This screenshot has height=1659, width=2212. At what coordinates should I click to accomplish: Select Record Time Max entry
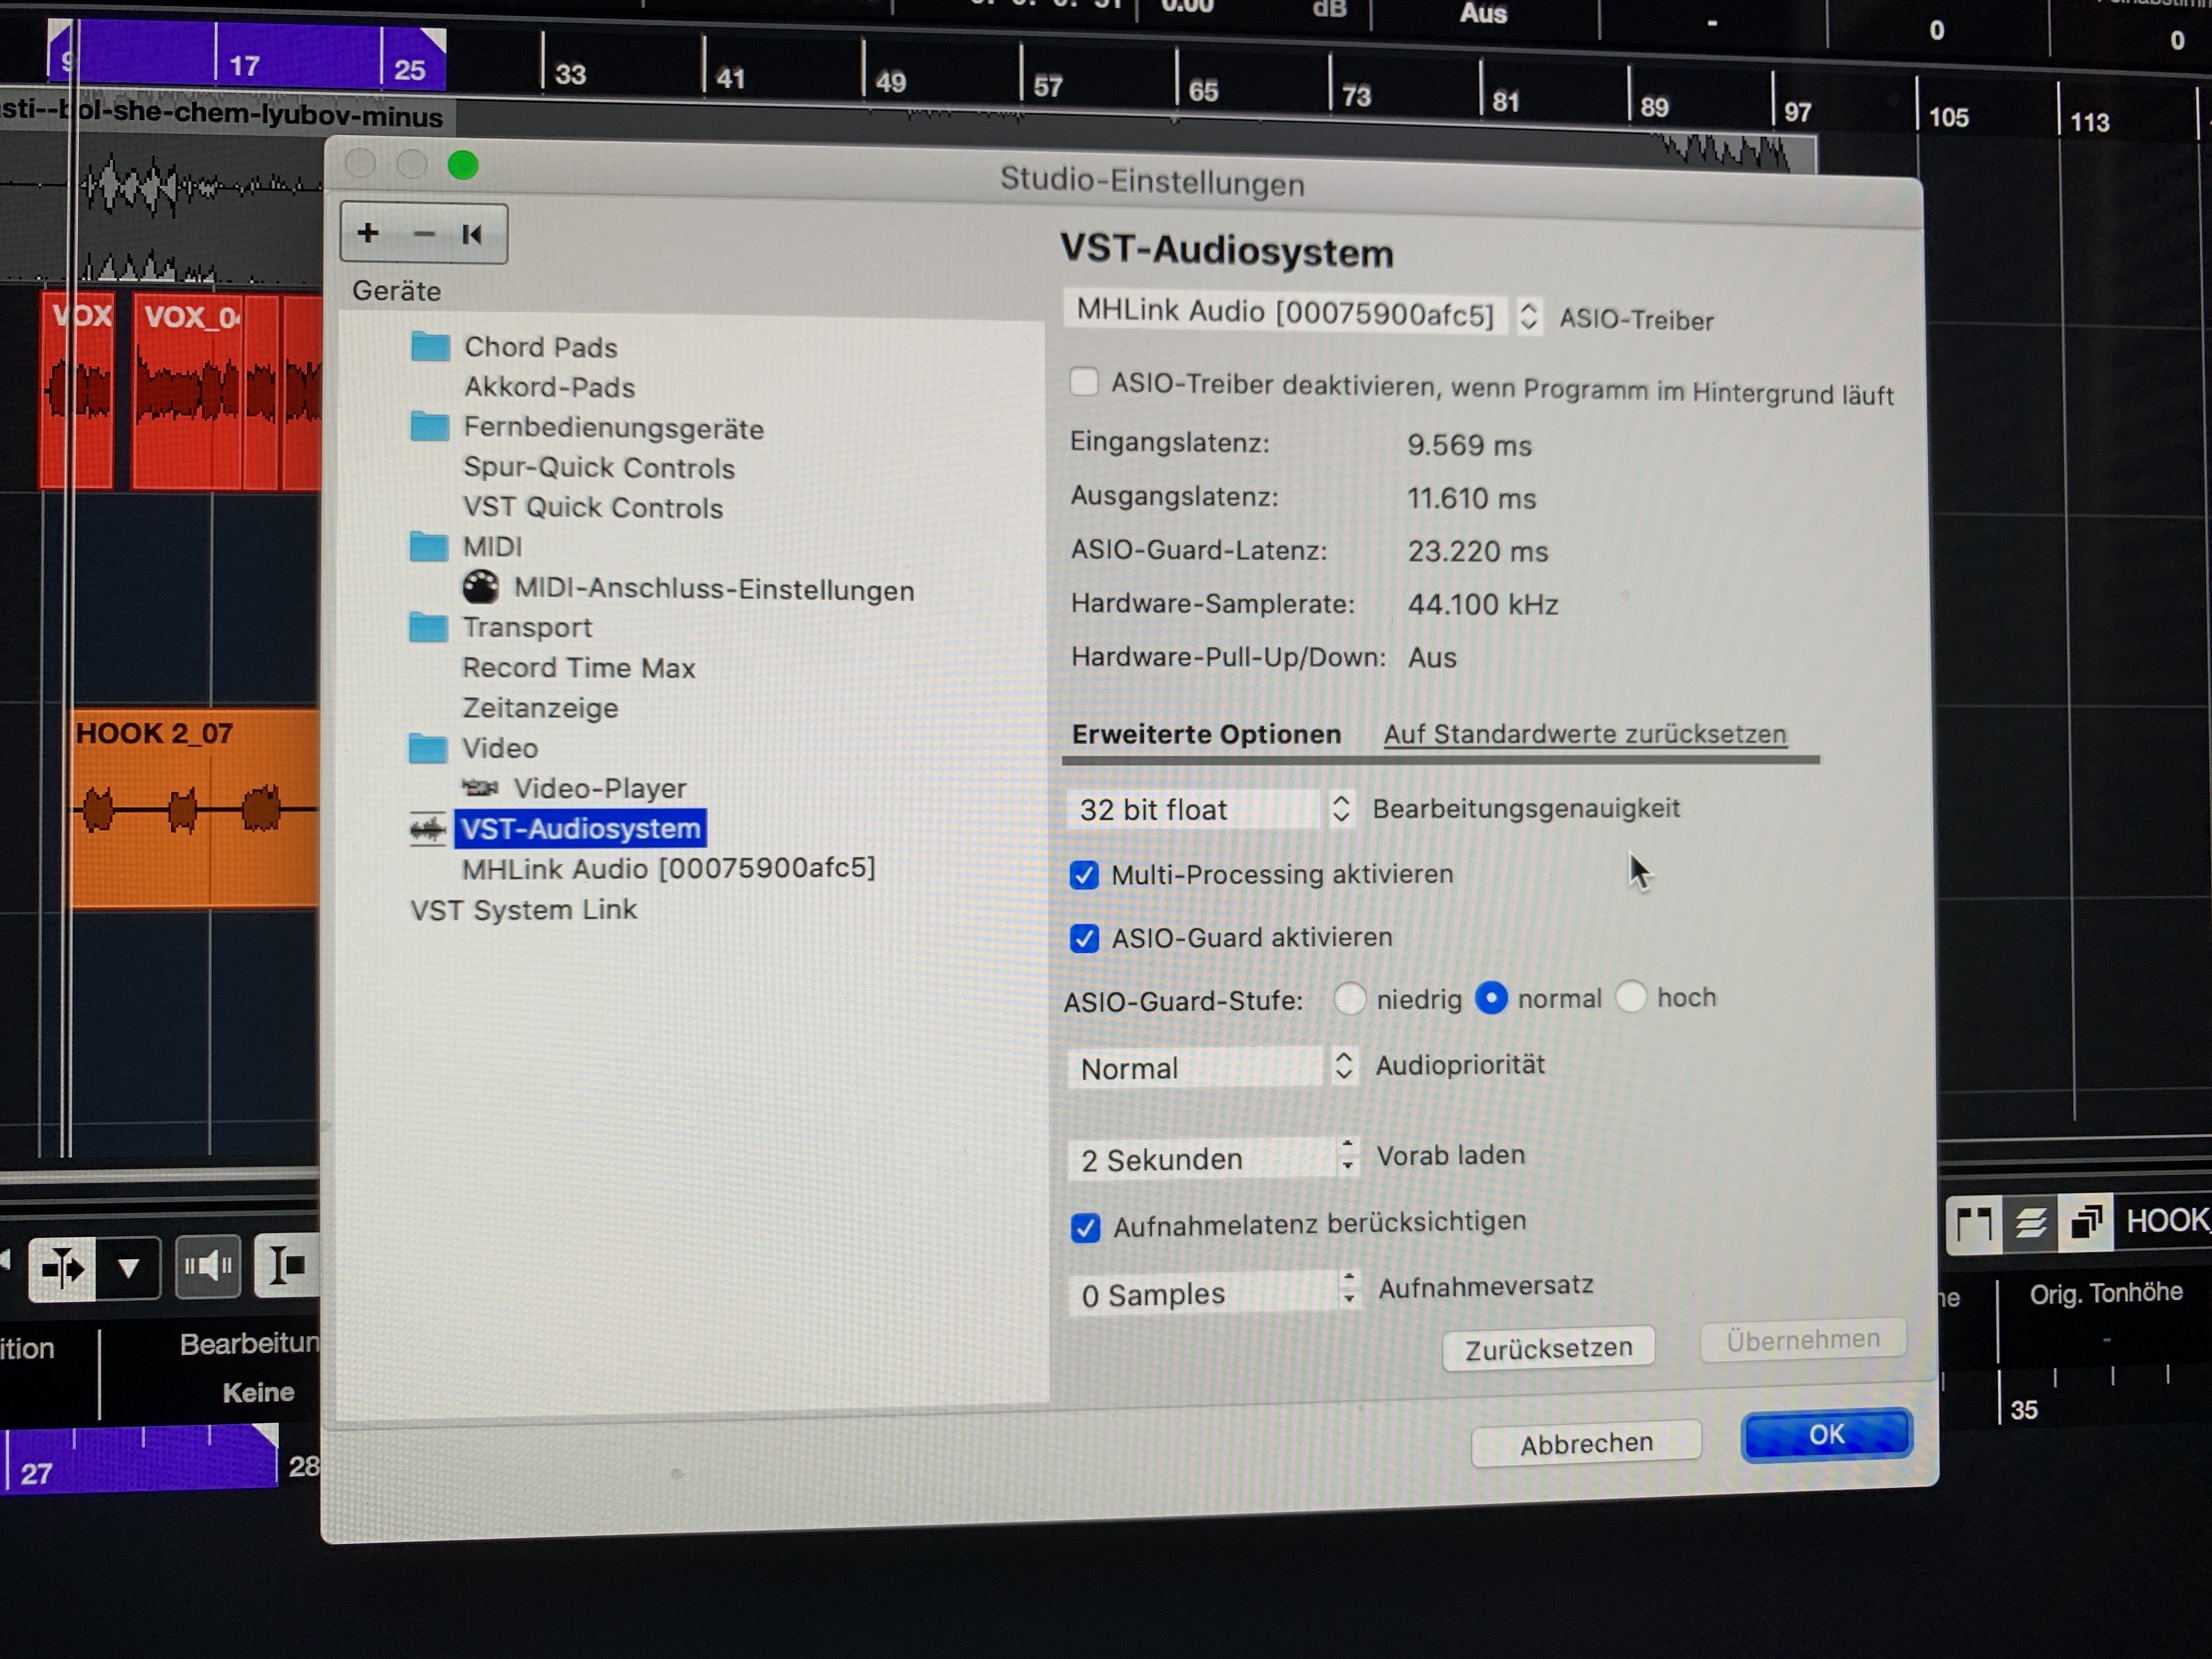(578, 668)
